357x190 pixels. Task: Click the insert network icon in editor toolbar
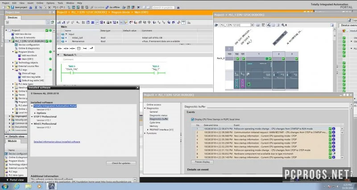[x=59, y=22]
